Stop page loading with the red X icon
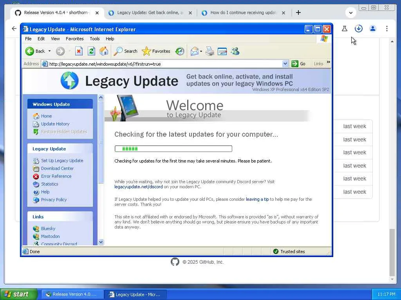Image resolution: width=401 pixels, height=300 pixels. 79,51
